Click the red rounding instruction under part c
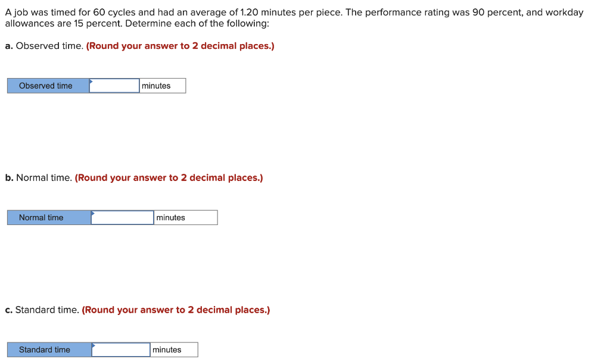The image size is (610, 362). (175, 310)
